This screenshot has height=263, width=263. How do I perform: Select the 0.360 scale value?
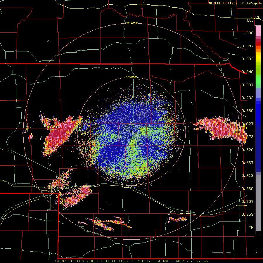tap(248, 189)
